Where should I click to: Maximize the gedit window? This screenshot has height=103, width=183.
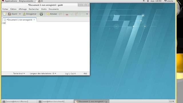[x=84, y=5]
